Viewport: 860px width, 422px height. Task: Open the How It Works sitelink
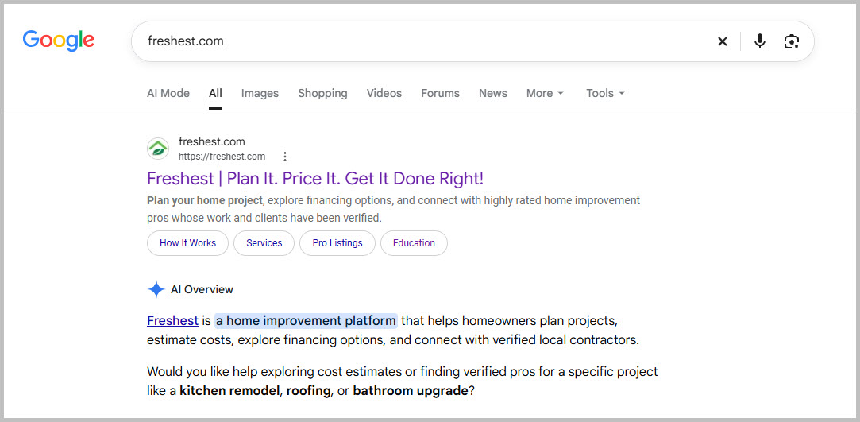pyautogui.click(x=187, y=243)
